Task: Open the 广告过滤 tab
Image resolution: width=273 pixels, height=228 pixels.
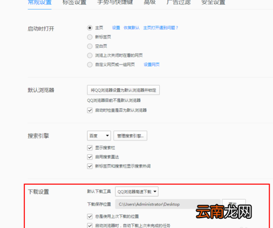Action: [178, 2]
